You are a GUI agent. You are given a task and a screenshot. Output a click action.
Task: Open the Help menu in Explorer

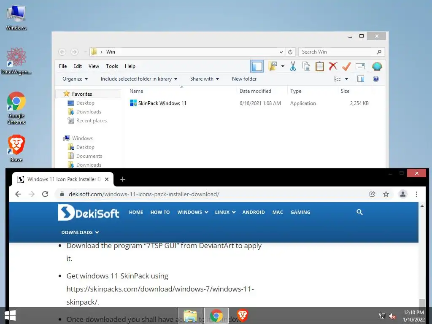click(x=130, y=66)
